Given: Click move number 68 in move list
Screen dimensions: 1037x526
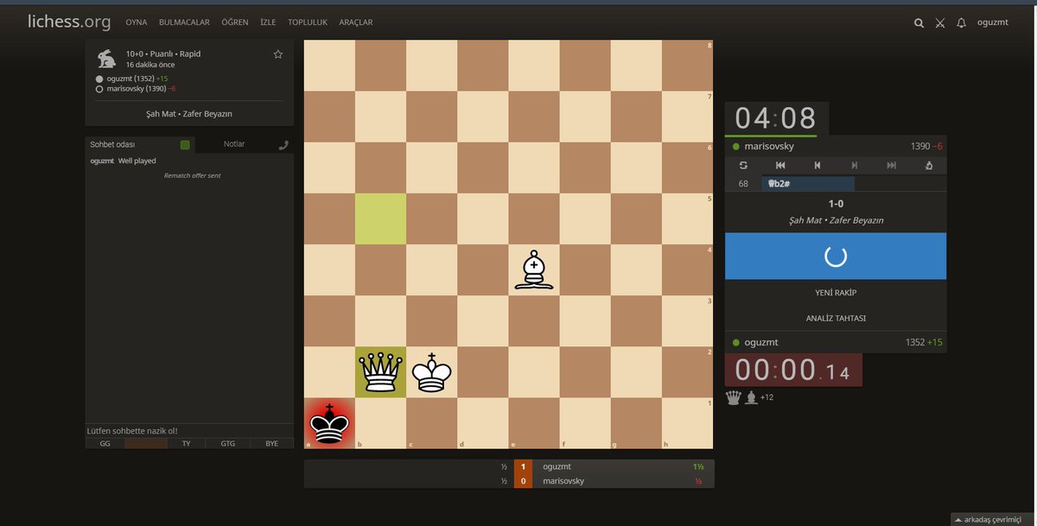Looking at the screenshot, I should pyautogui.click(x=743, y=184).
